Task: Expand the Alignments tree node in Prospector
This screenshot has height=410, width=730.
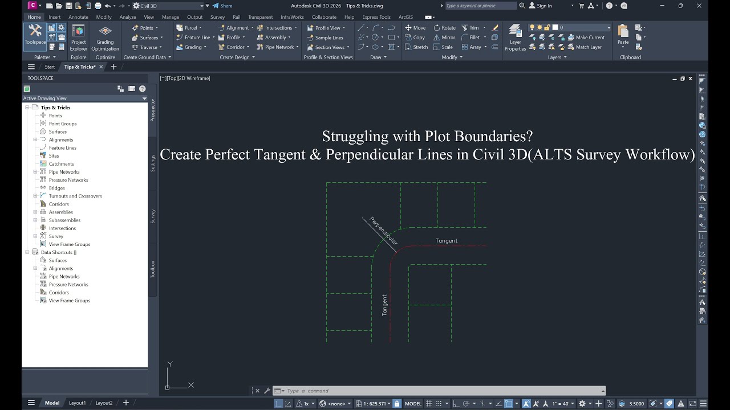Action: pyautogui.click(x=35, y=140)
